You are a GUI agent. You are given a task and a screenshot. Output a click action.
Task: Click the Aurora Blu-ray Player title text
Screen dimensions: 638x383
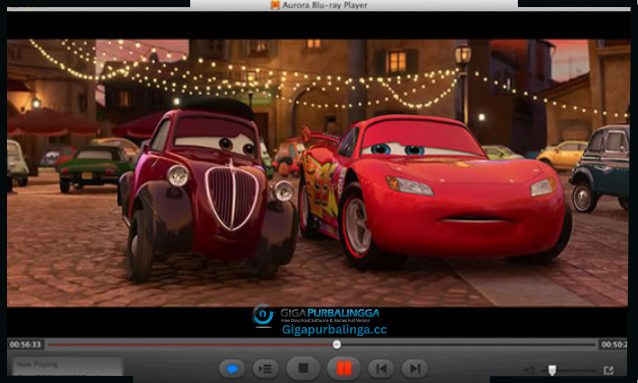[325, 5]
